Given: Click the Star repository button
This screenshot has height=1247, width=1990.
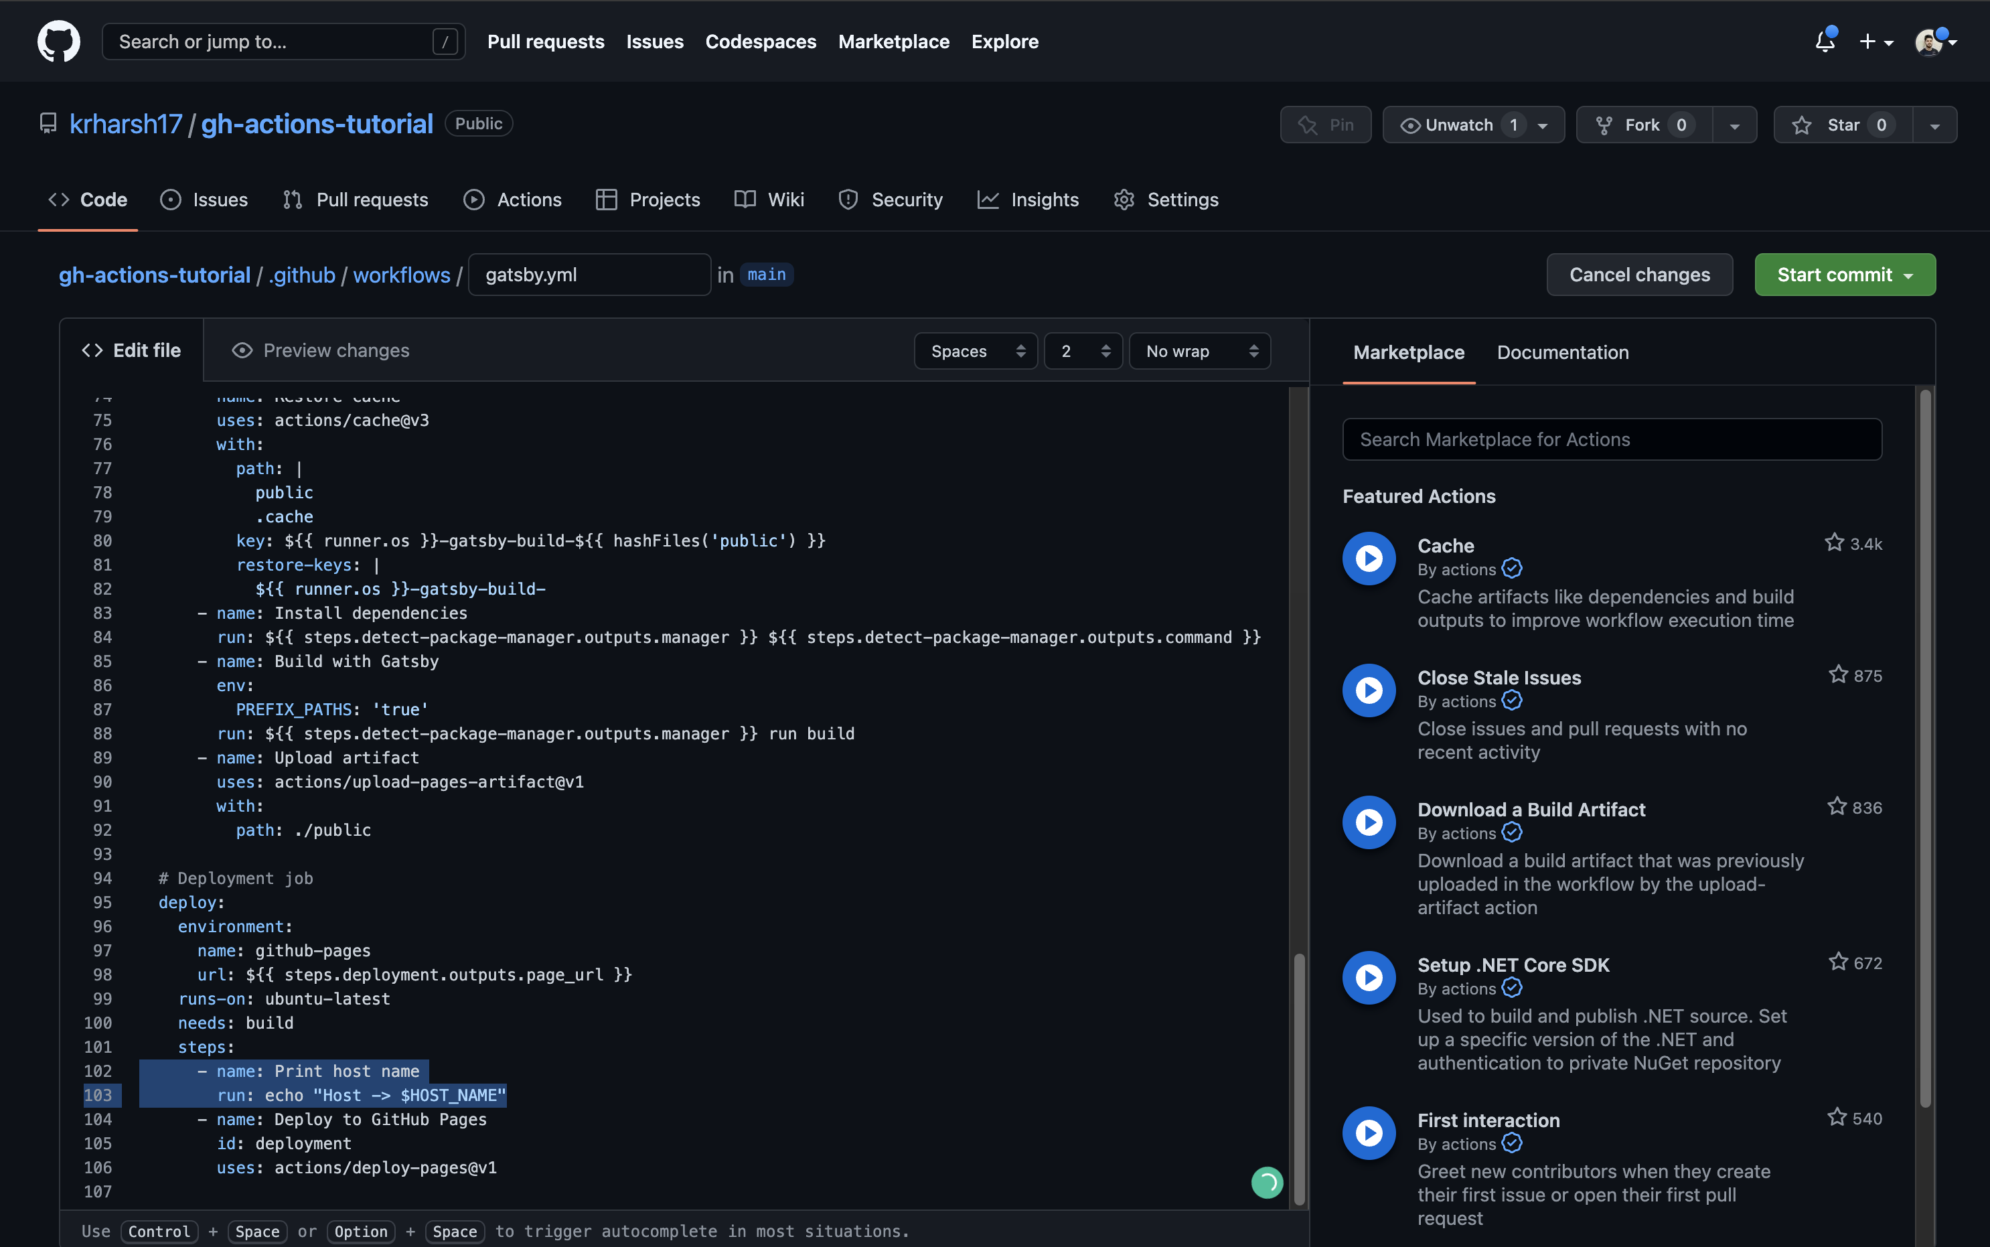Looking at the screenshot, I should (x=1843, y=125).
